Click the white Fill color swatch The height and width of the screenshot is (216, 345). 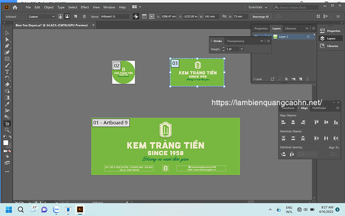tap(6, 142)
